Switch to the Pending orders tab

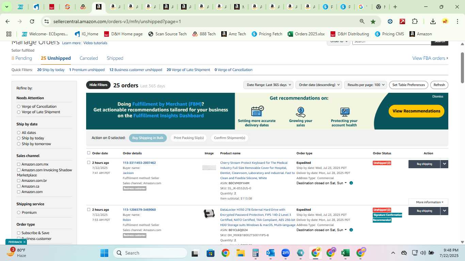(x=22, y=58)
